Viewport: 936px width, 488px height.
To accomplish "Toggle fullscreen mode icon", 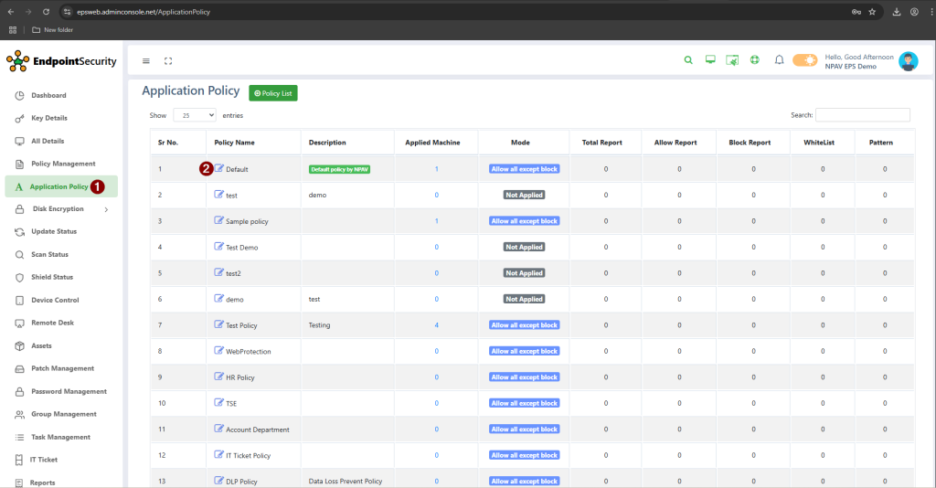I will tap(168, 61).
